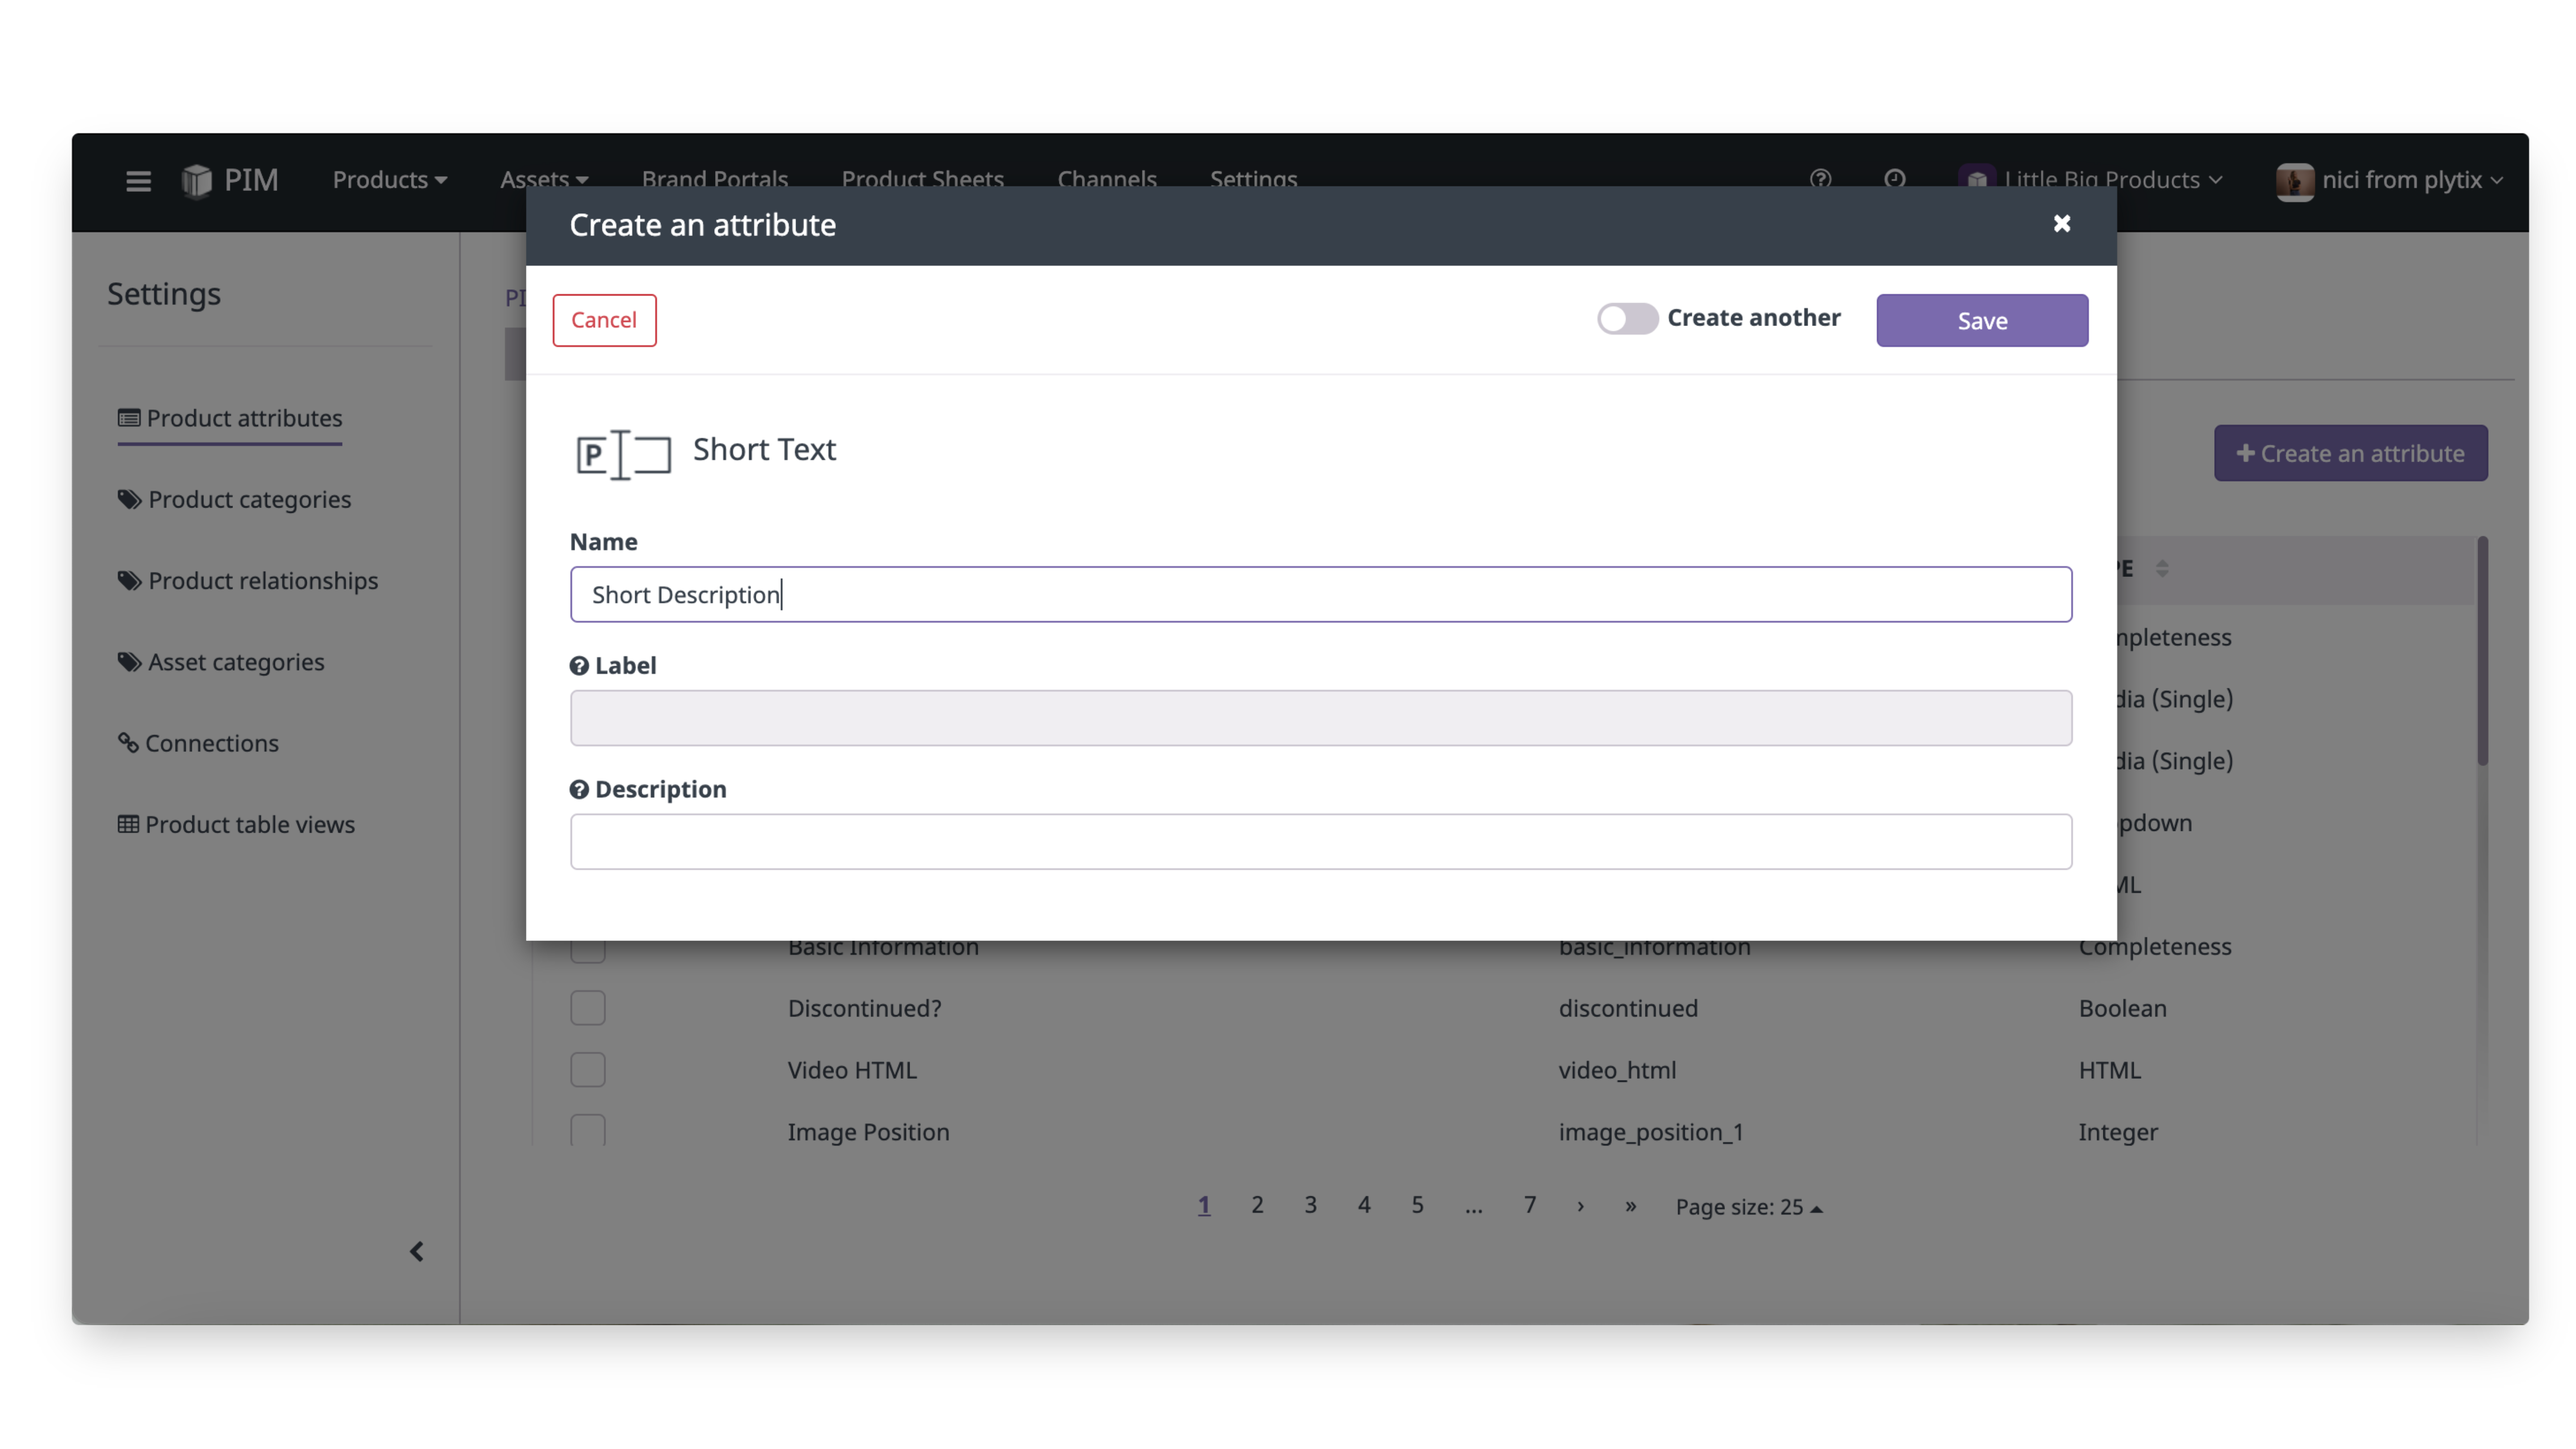
Task: Toggle the Create another switch
Action: tap(1627, 319)
